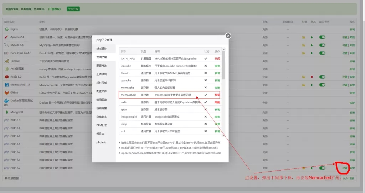This screenshot has width=365, height=193.
Task: Install the imagemagick extension
Action: (217, 117)
